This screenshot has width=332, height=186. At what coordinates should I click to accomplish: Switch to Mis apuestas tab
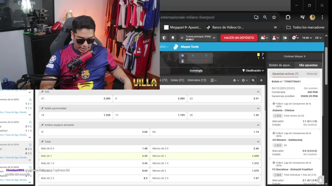pos(308,65)
